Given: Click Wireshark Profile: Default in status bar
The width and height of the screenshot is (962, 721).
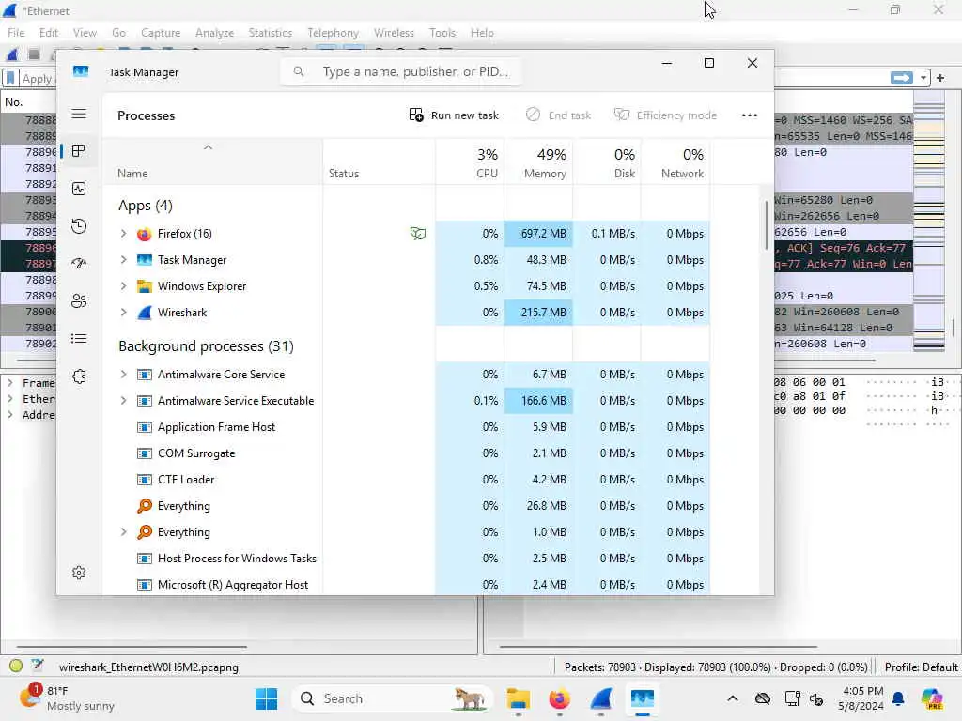Looking at the screenshot, I should tap(921, 667).
